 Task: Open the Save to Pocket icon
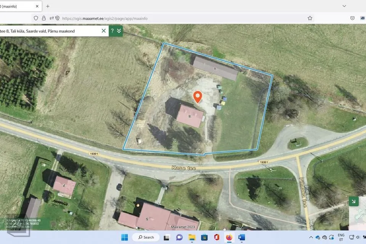click(x=352, y=18)
